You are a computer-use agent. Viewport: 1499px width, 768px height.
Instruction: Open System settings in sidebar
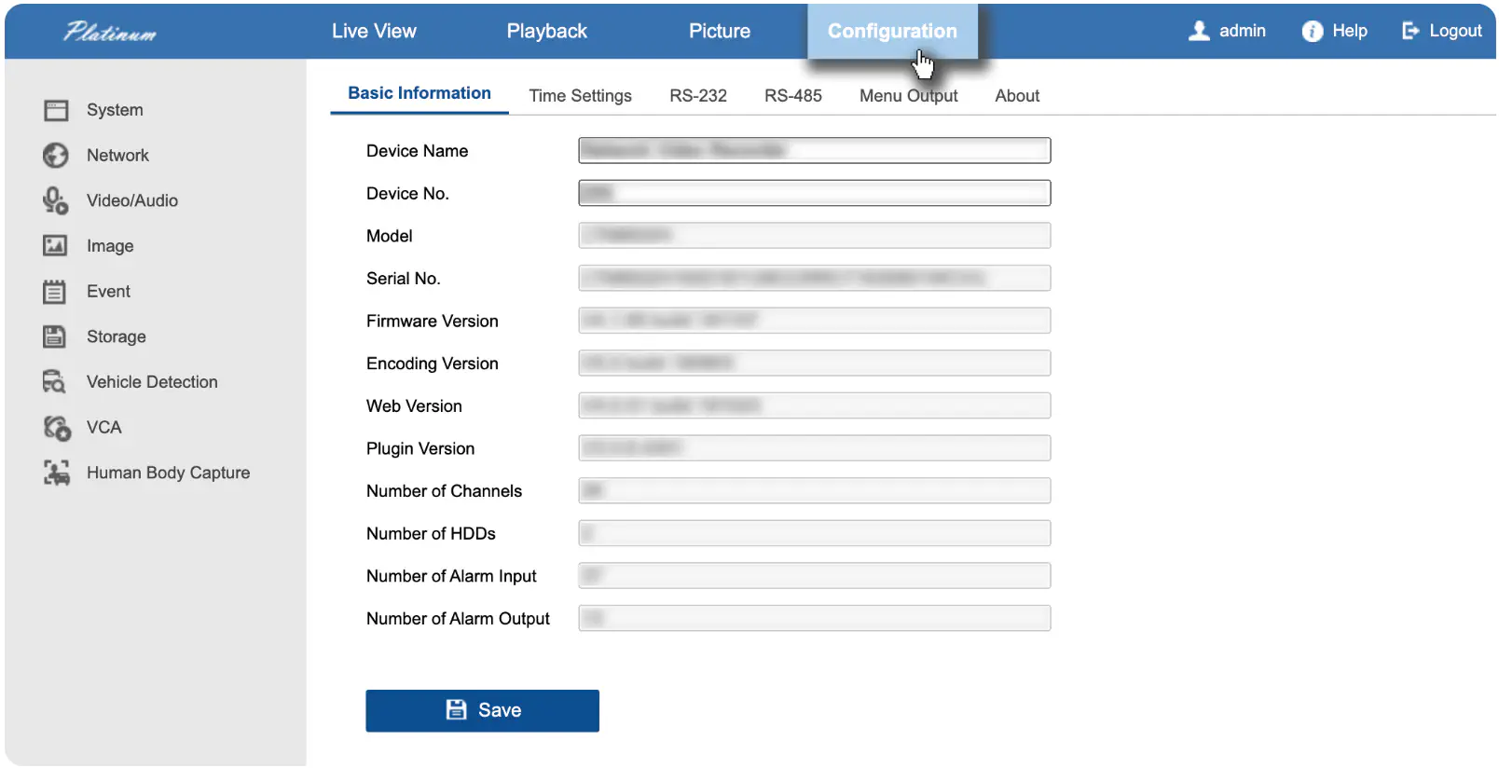tap(115, 110)
